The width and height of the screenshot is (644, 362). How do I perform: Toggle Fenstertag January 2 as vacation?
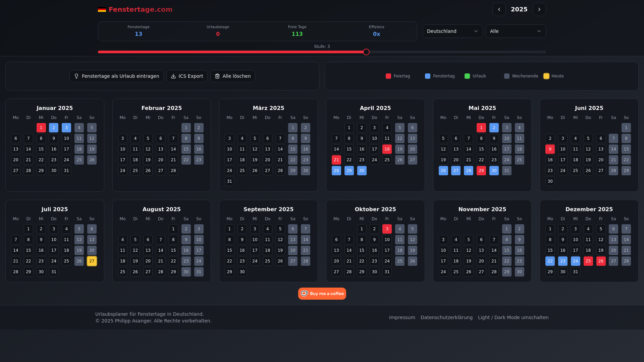tap(54, 128)
